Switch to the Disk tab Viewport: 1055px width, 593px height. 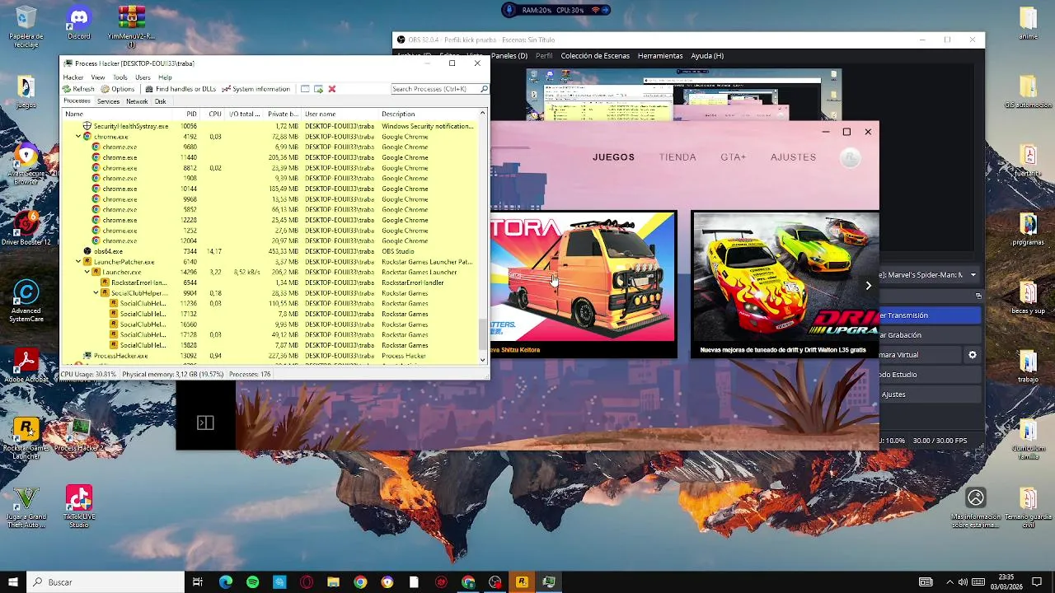160,101
